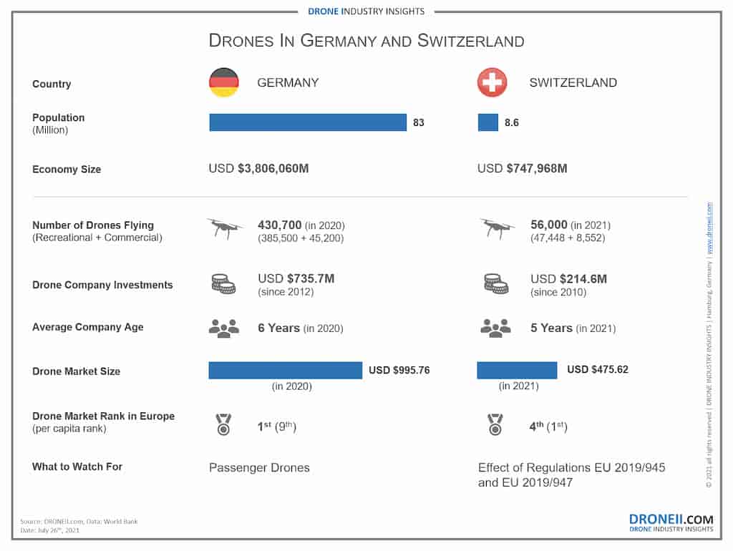Click the coins icon next to USD $214.6M

click(496, 283)
